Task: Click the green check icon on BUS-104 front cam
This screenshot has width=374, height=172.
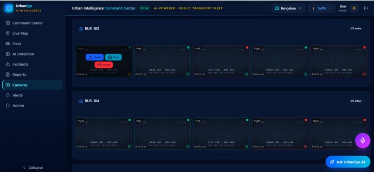Action: click(x=129, y=147)
